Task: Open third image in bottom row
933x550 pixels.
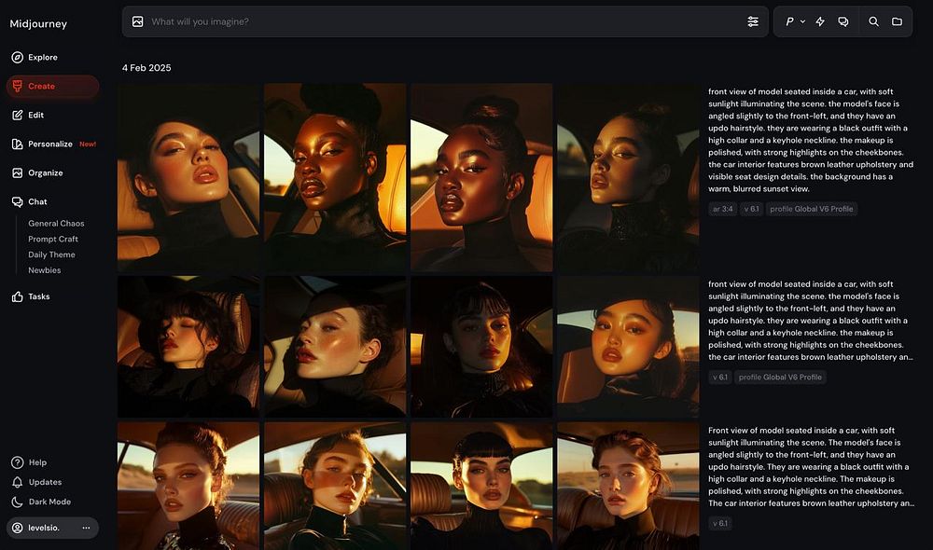Action: click(481, 486)
